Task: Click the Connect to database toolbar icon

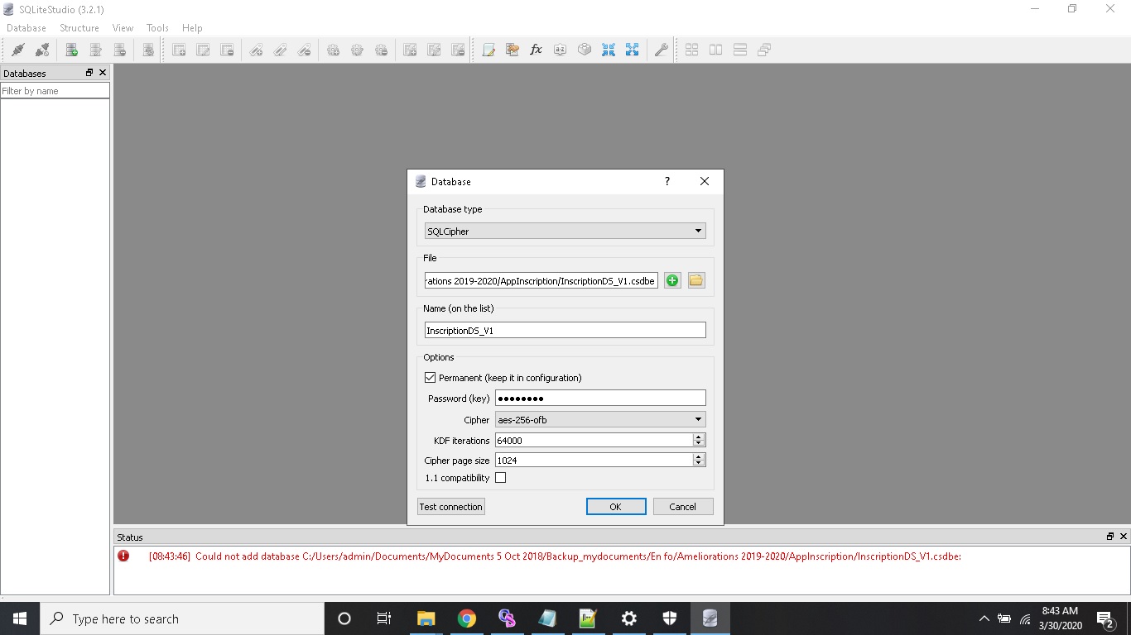Action: pyautogui.click(x=17, y=50)
